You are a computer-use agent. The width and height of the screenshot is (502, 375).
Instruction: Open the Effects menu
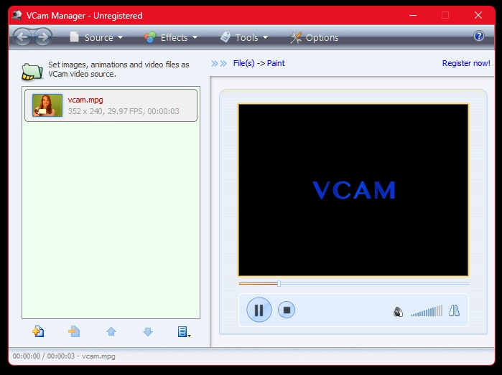click(x=171, y=37)
